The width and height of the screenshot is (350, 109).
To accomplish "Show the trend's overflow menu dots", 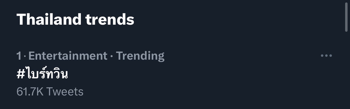I will [x=326, y=56].
